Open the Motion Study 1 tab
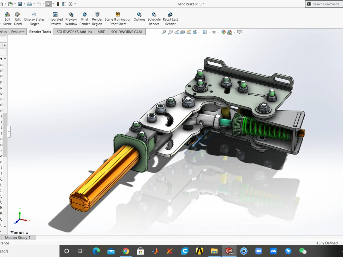343x257 pixels. [18, 237]
